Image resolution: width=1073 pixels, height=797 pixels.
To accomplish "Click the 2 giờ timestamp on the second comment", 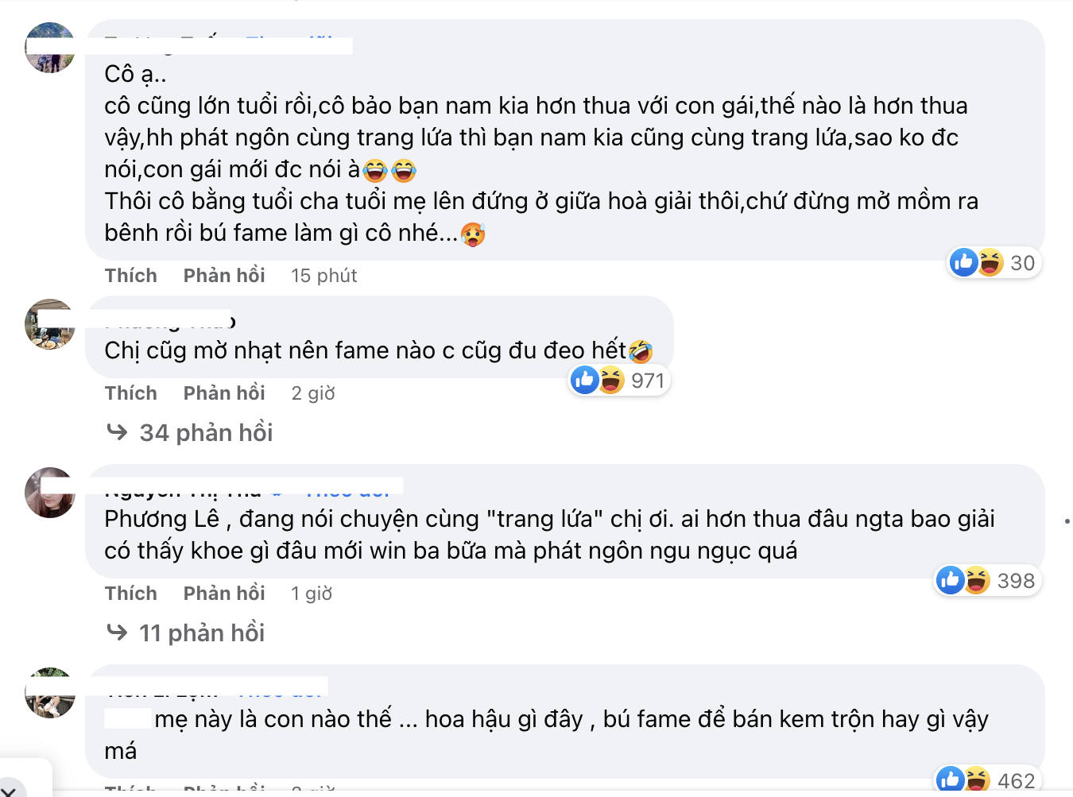I will click(x=313, y=393).
